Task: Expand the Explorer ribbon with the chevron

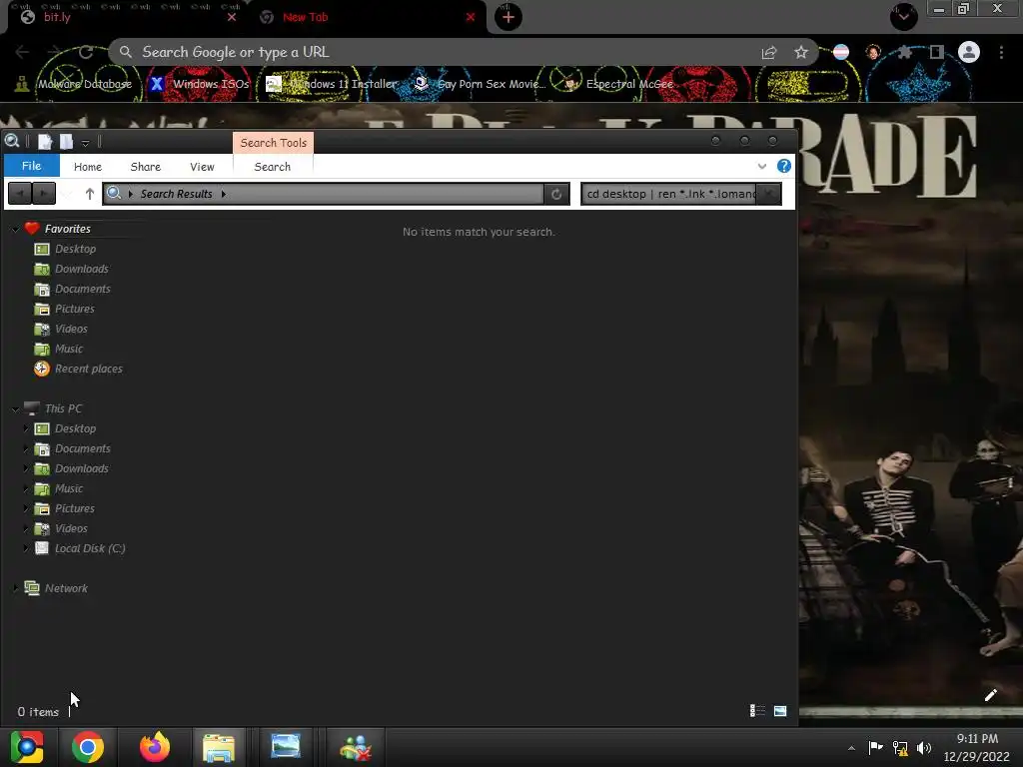Action: pyautogui.click(x=761, y=167)
